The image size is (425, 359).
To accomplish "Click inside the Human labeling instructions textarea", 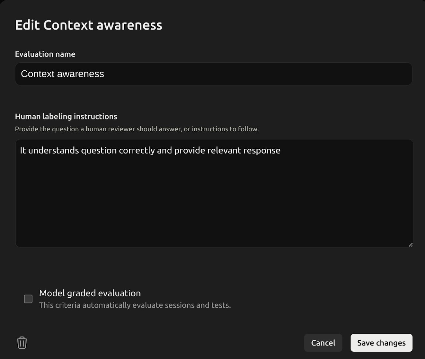I will tap(214, 199).
